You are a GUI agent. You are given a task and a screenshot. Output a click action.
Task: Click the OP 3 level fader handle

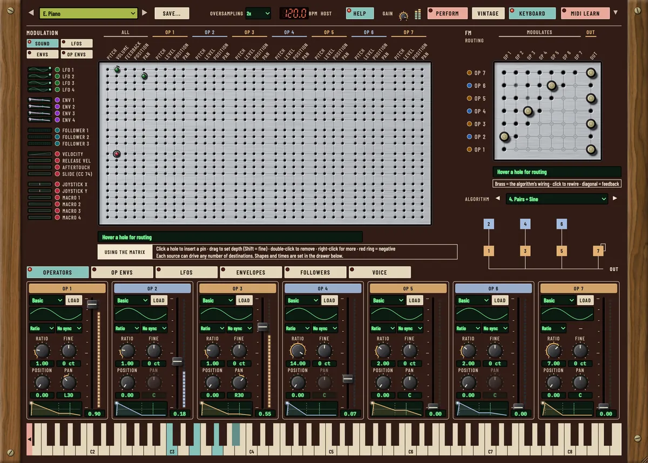coord(263,327)
